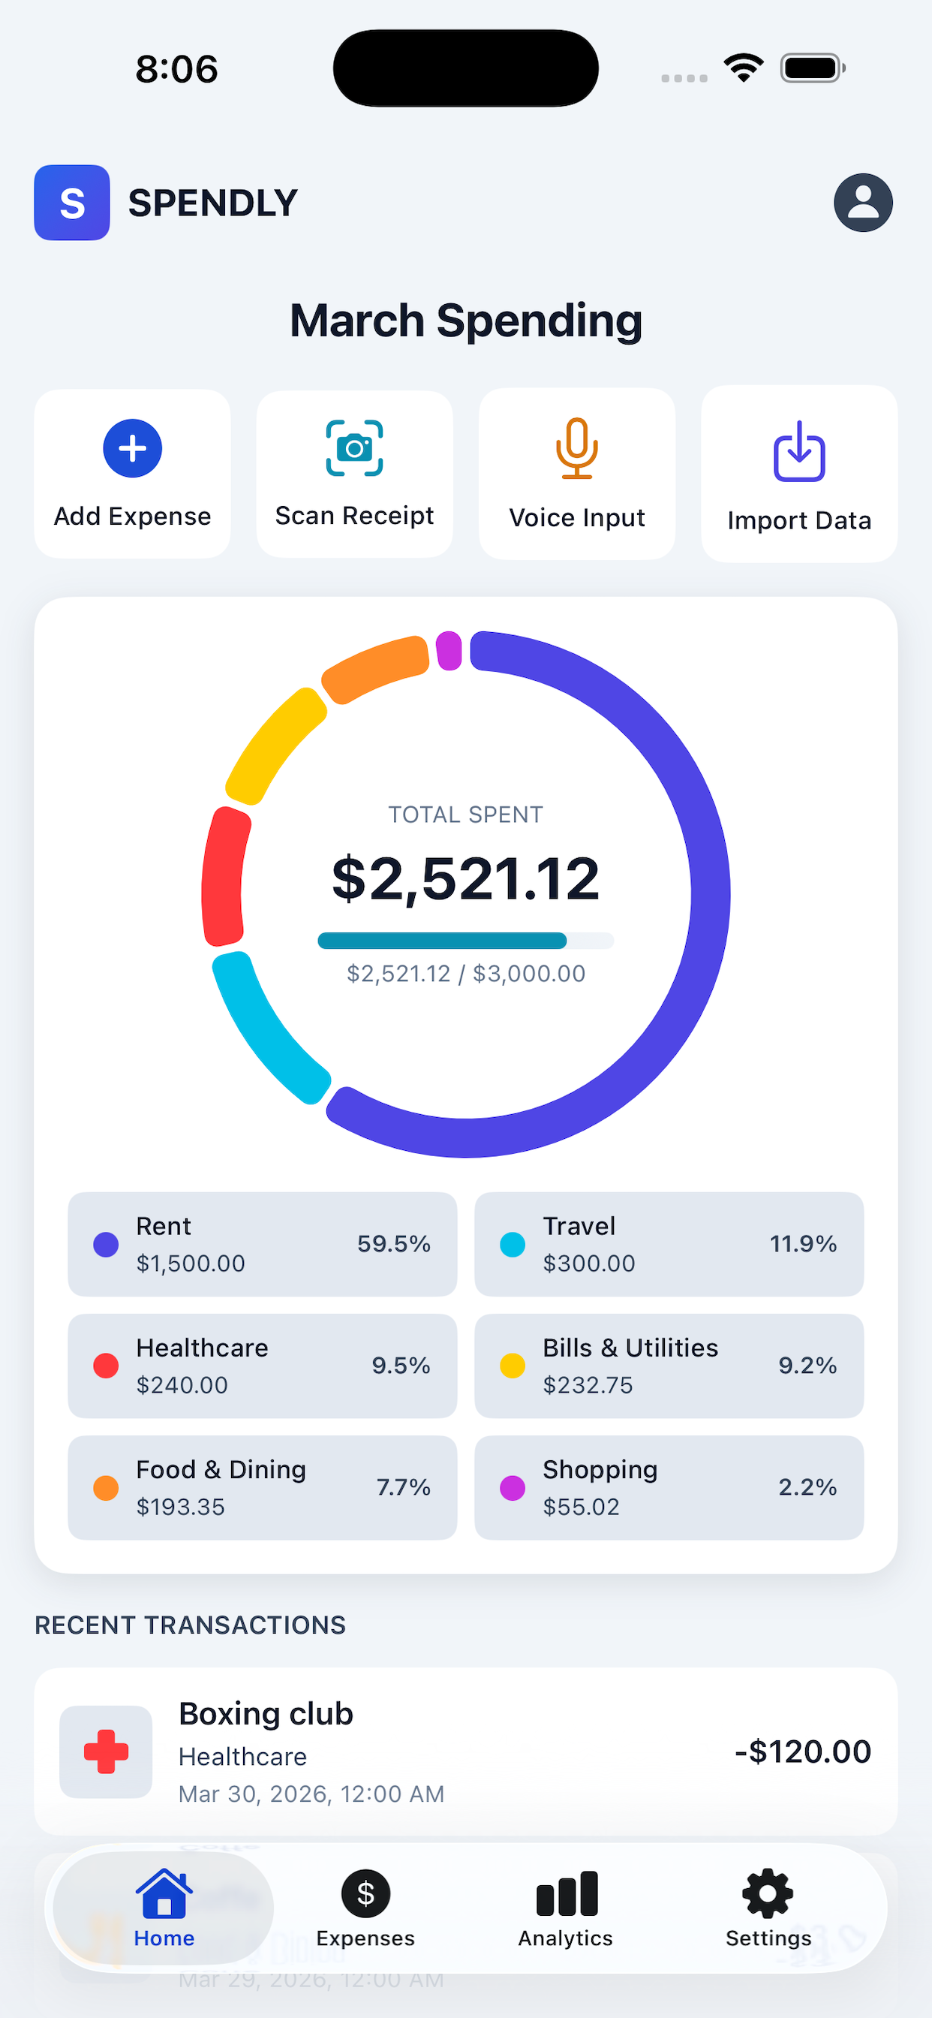Tap the Bills & Utilities category card

point(669,1366)
